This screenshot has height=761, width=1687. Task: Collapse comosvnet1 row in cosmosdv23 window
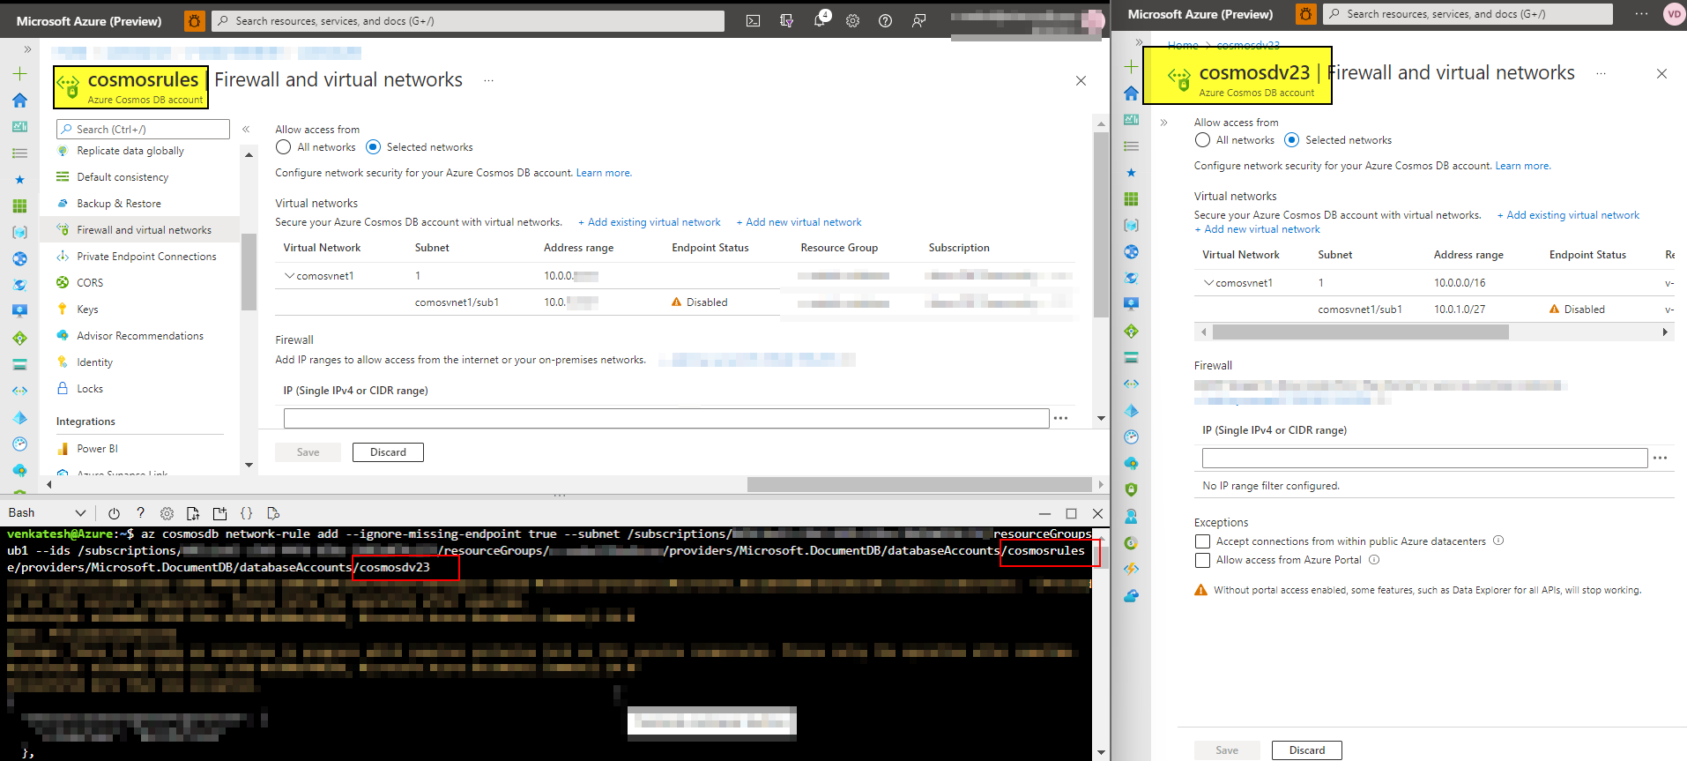[1208, 283]
